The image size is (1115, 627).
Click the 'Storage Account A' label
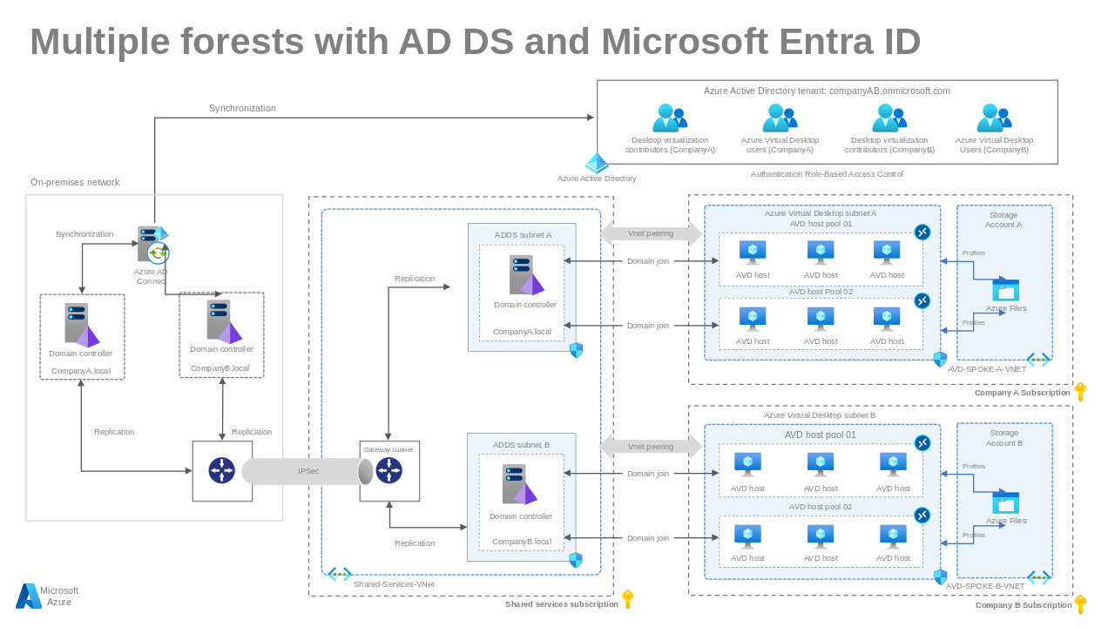1003,219
